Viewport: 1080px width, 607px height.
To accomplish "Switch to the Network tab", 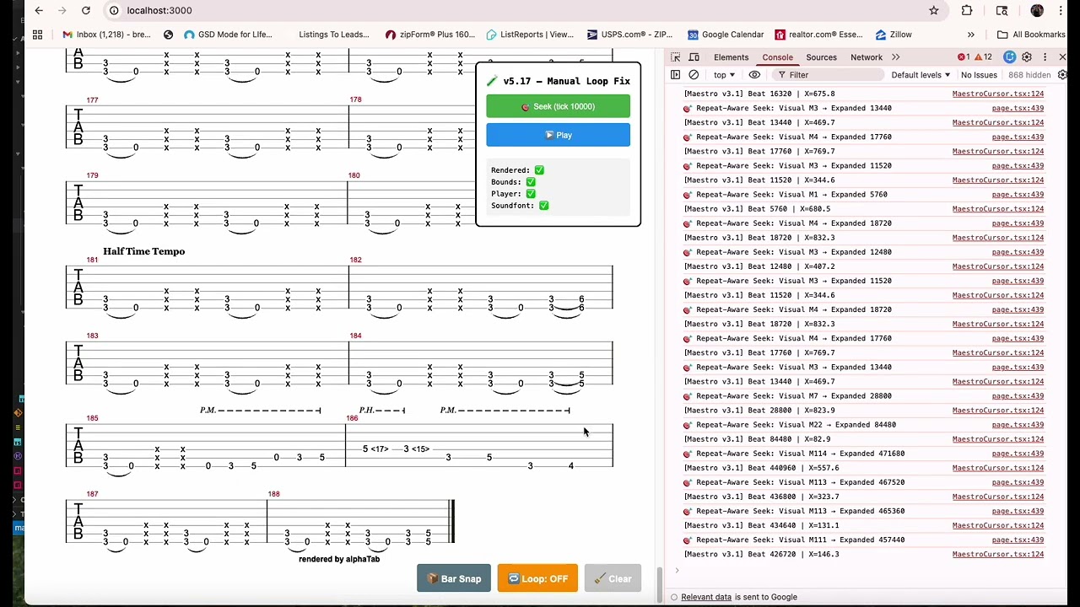I will (x=867, y=57).
